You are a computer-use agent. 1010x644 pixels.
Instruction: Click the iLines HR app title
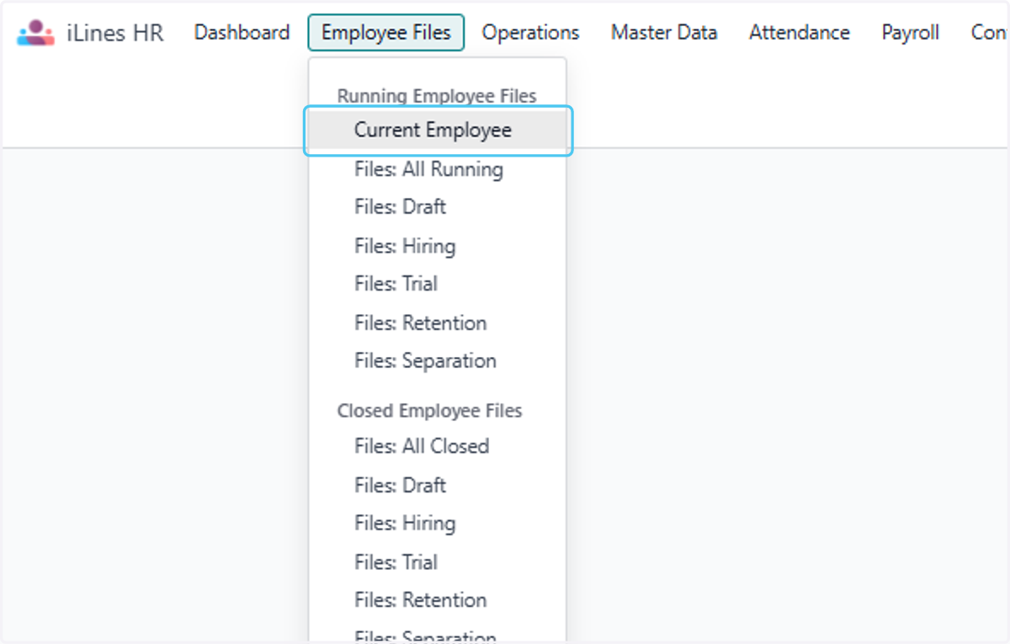click(115, 33)
